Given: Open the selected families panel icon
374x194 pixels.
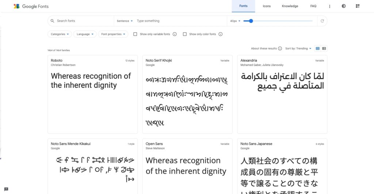Looking at the screenshot, I should 358,6.
